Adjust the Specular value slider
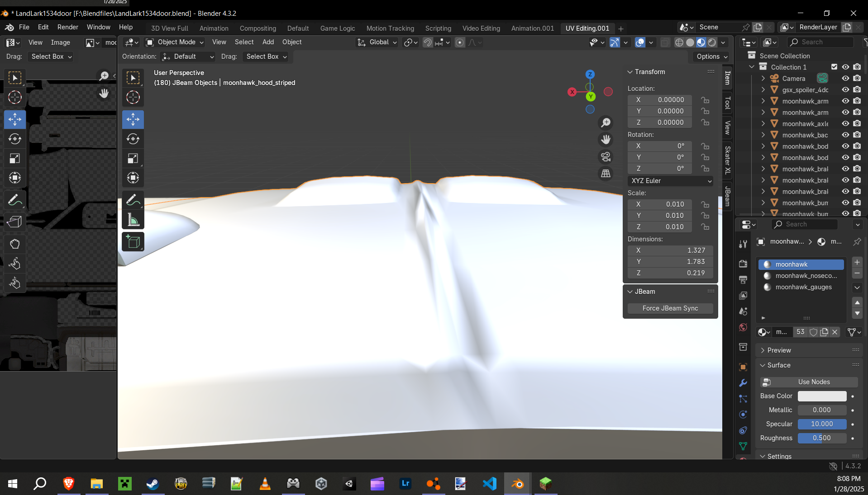Image resolution: width=868 pixels, height=495 pixels. click(x=822, y=424)
